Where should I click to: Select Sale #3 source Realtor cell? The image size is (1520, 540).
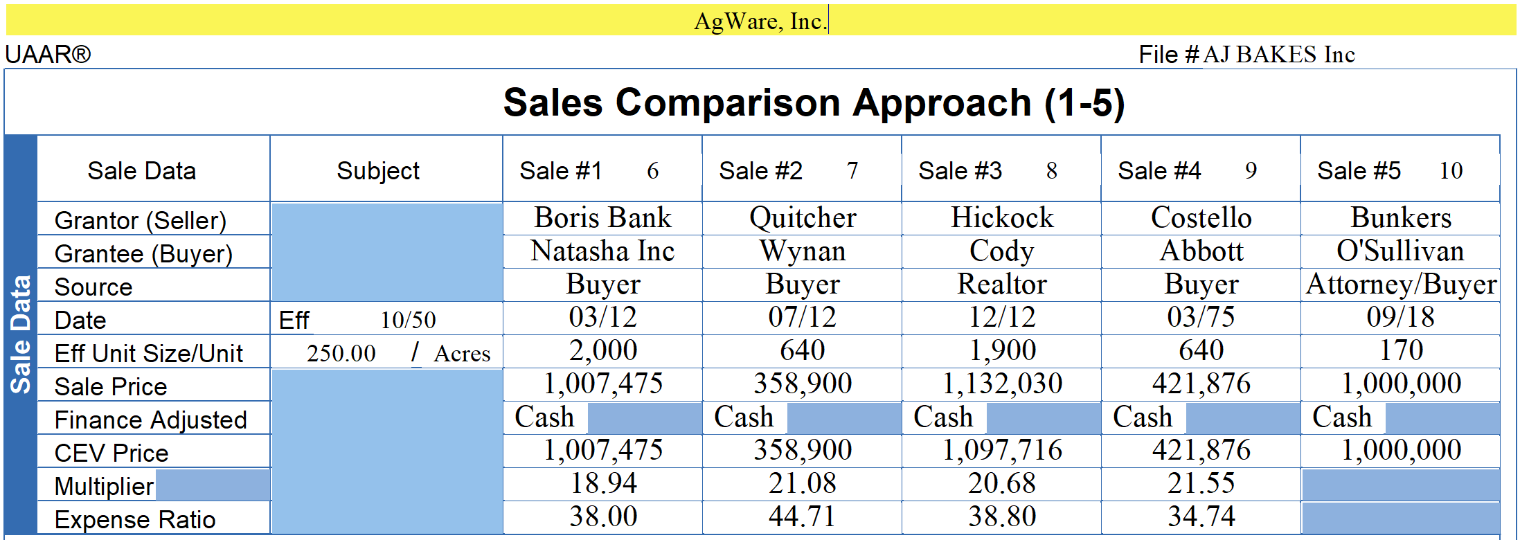click(x=1001, y=285)
